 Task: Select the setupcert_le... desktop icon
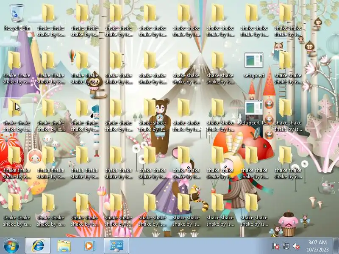254,113
